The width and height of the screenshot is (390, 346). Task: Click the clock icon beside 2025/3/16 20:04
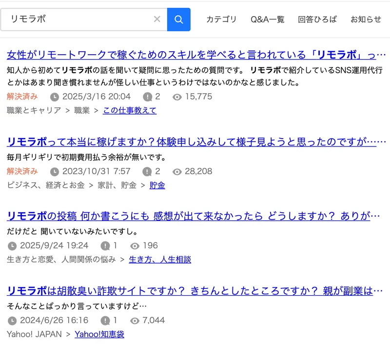55,97
